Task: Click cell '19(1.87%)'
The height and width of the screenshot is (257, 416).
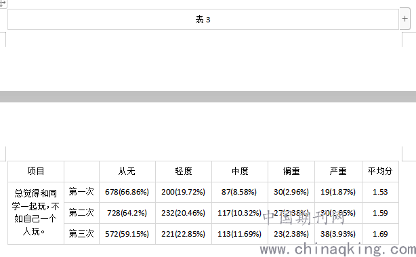Action: click(x=338, y=192)
